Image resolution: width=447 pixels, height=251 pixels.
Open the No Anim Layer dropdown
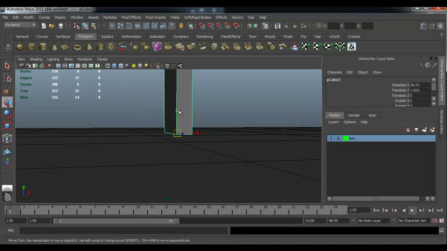373,221
